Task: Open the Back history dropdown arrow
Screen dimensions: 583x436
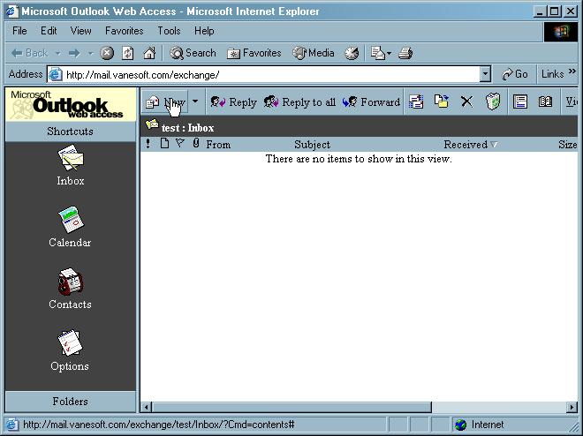Action: [x=58, y=54]
